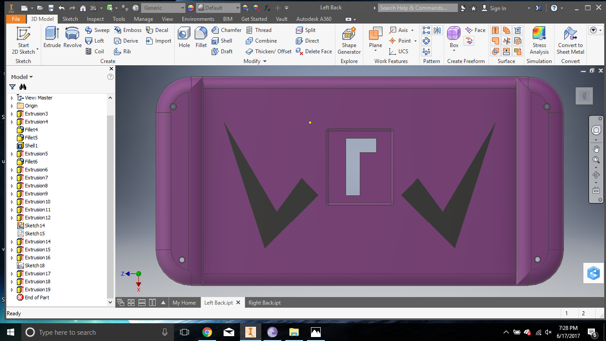Choose the Chamfer tool
Viewport: 606px width, 341px height.
(226, 30)
